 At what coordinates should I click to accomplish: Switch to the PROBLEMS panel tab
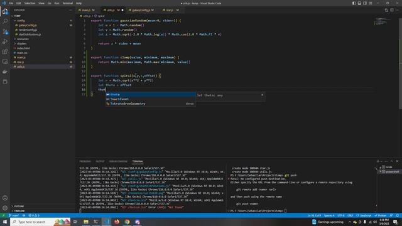pyautogui.click(x=85, y=161)
